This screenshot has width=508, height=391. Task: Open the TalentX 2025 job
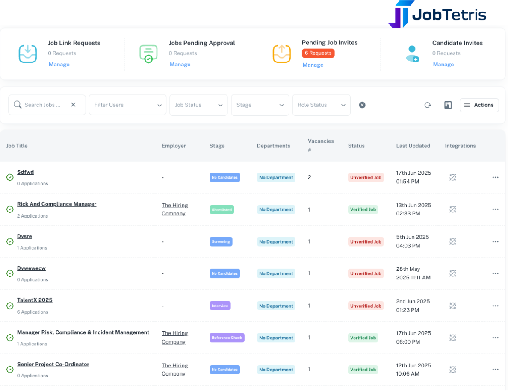[x=35, y=300]
